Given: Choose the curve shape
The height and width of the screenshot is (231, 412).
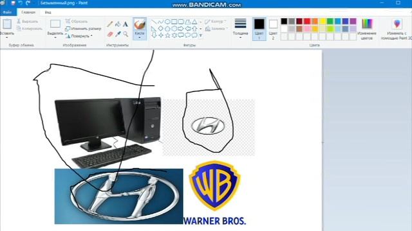Looking at the screenshot, I should (160, 22).
